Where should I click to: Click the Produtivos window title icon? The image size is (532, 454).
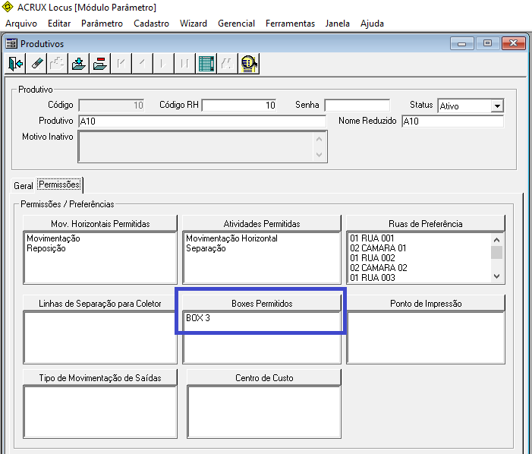tap(11, 43)
